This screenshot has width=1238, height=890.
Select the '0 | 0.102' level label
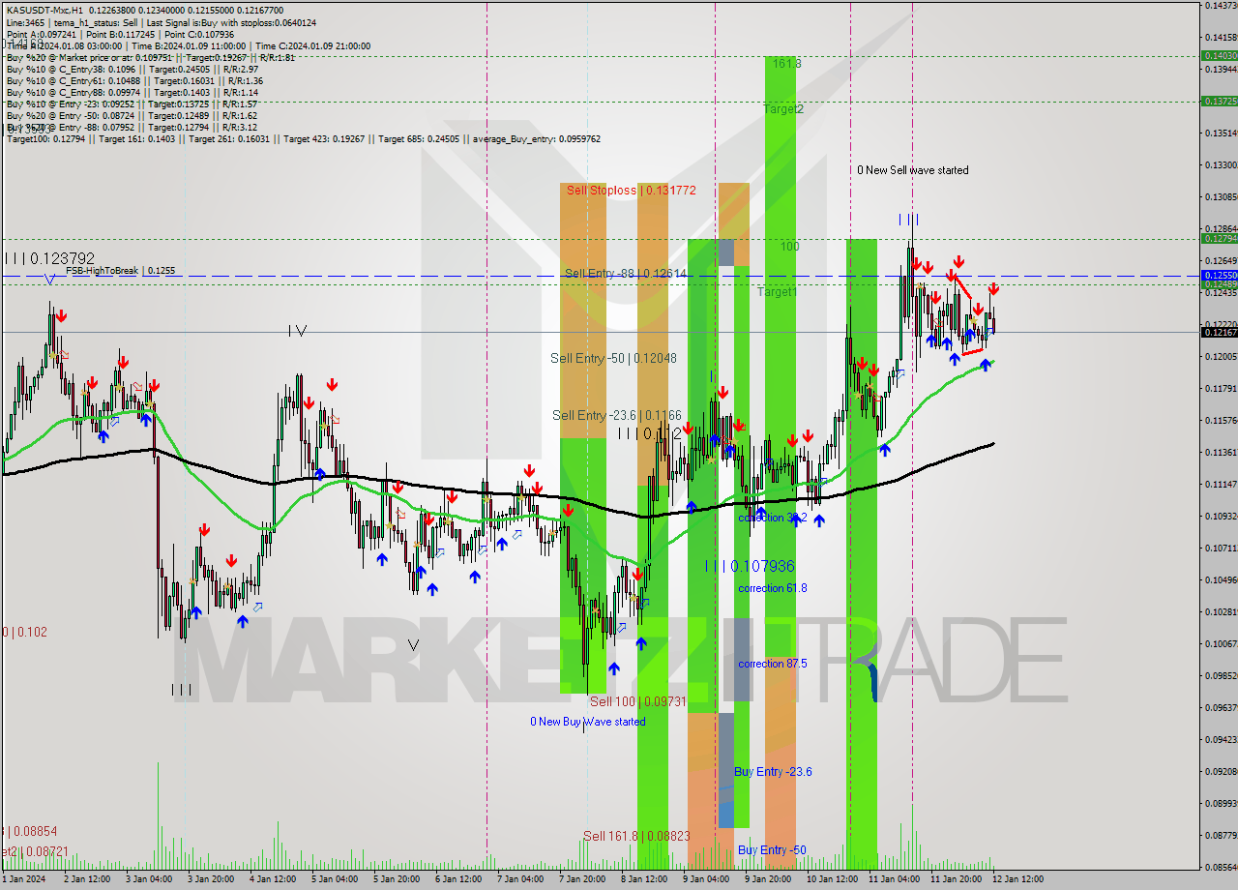tap(24, 632)
